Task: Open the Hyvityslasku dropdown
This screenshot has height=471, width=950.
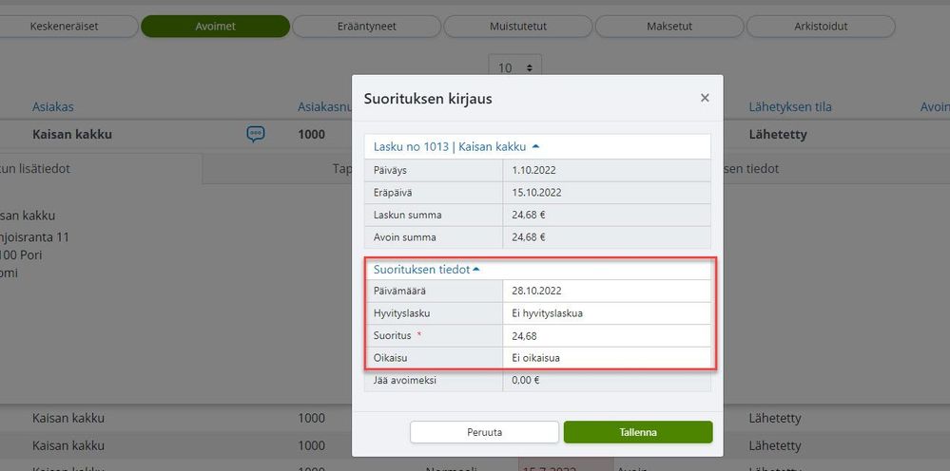Action: [607, 313]
